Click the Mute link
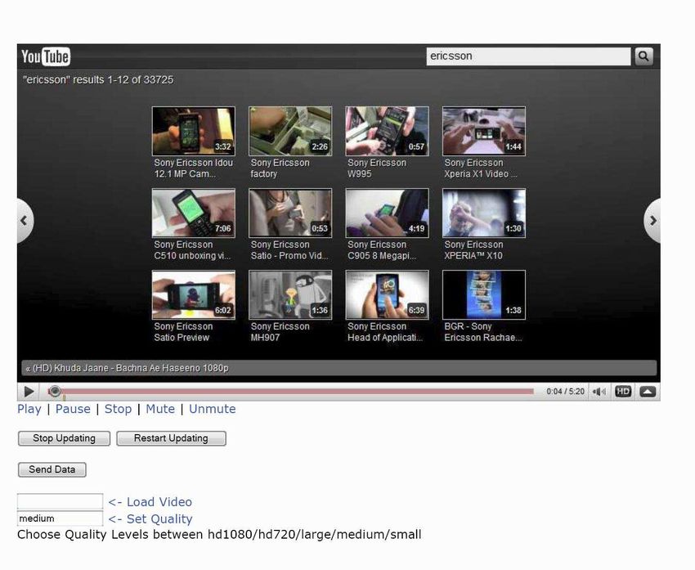This screenshot has width=695, height=570. point(160,409)
